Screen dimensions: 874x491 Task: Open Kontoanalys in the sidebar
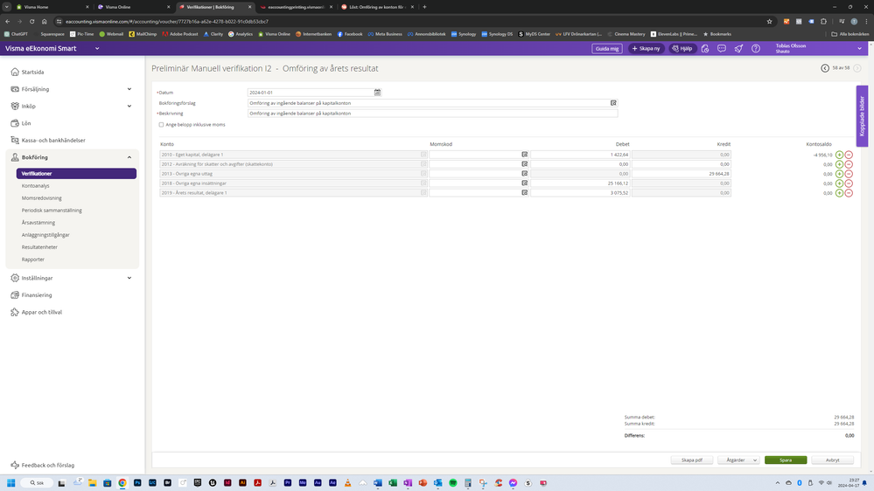36,186
